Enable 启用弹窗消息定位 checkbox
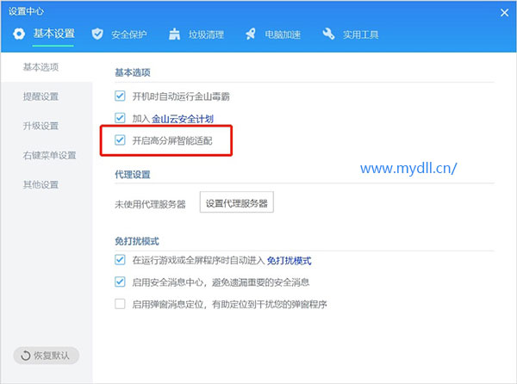Viewport: 517px width, 384px height. point(120,304)
